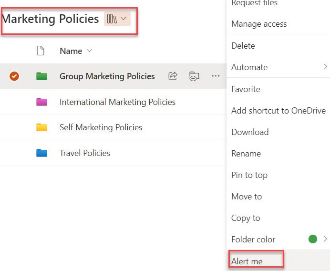This screenshot has width=330, height=271.
Task: Open the Travel Policies folder
Action: [85, 153]
